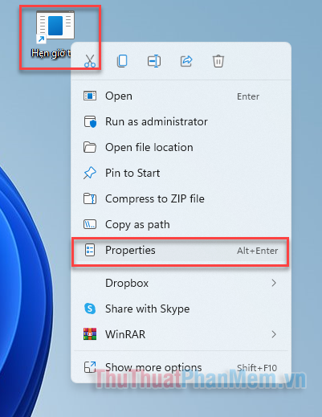Click the Properties list icon
This screenshot has height=417, width=322.
90,250
